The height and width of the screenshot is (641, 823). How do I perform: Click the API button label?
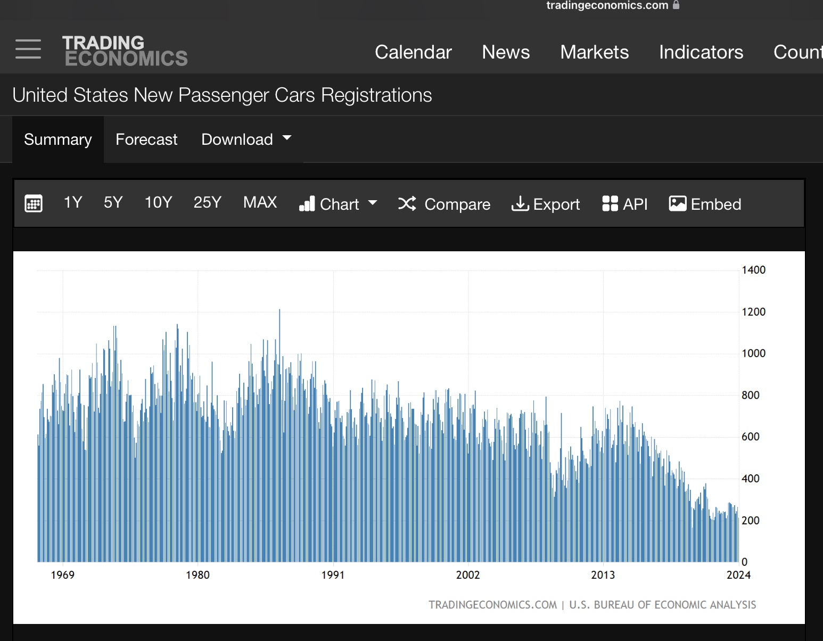point(635,204)
